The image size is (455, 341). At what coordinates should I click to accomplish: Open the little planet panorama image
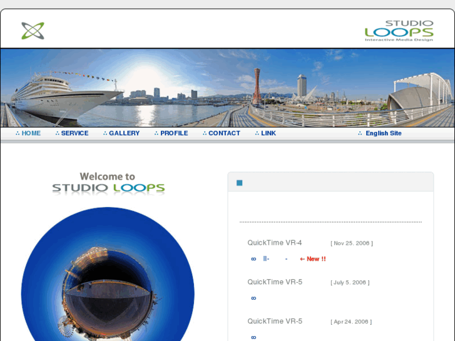pos(108,274)
